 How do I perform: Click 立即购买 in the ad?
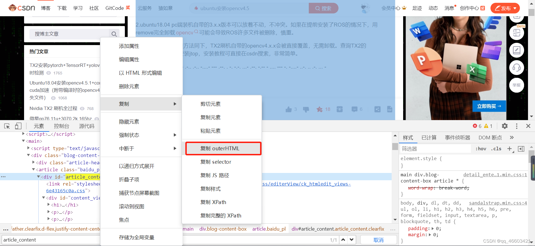[x=489, y=106]
